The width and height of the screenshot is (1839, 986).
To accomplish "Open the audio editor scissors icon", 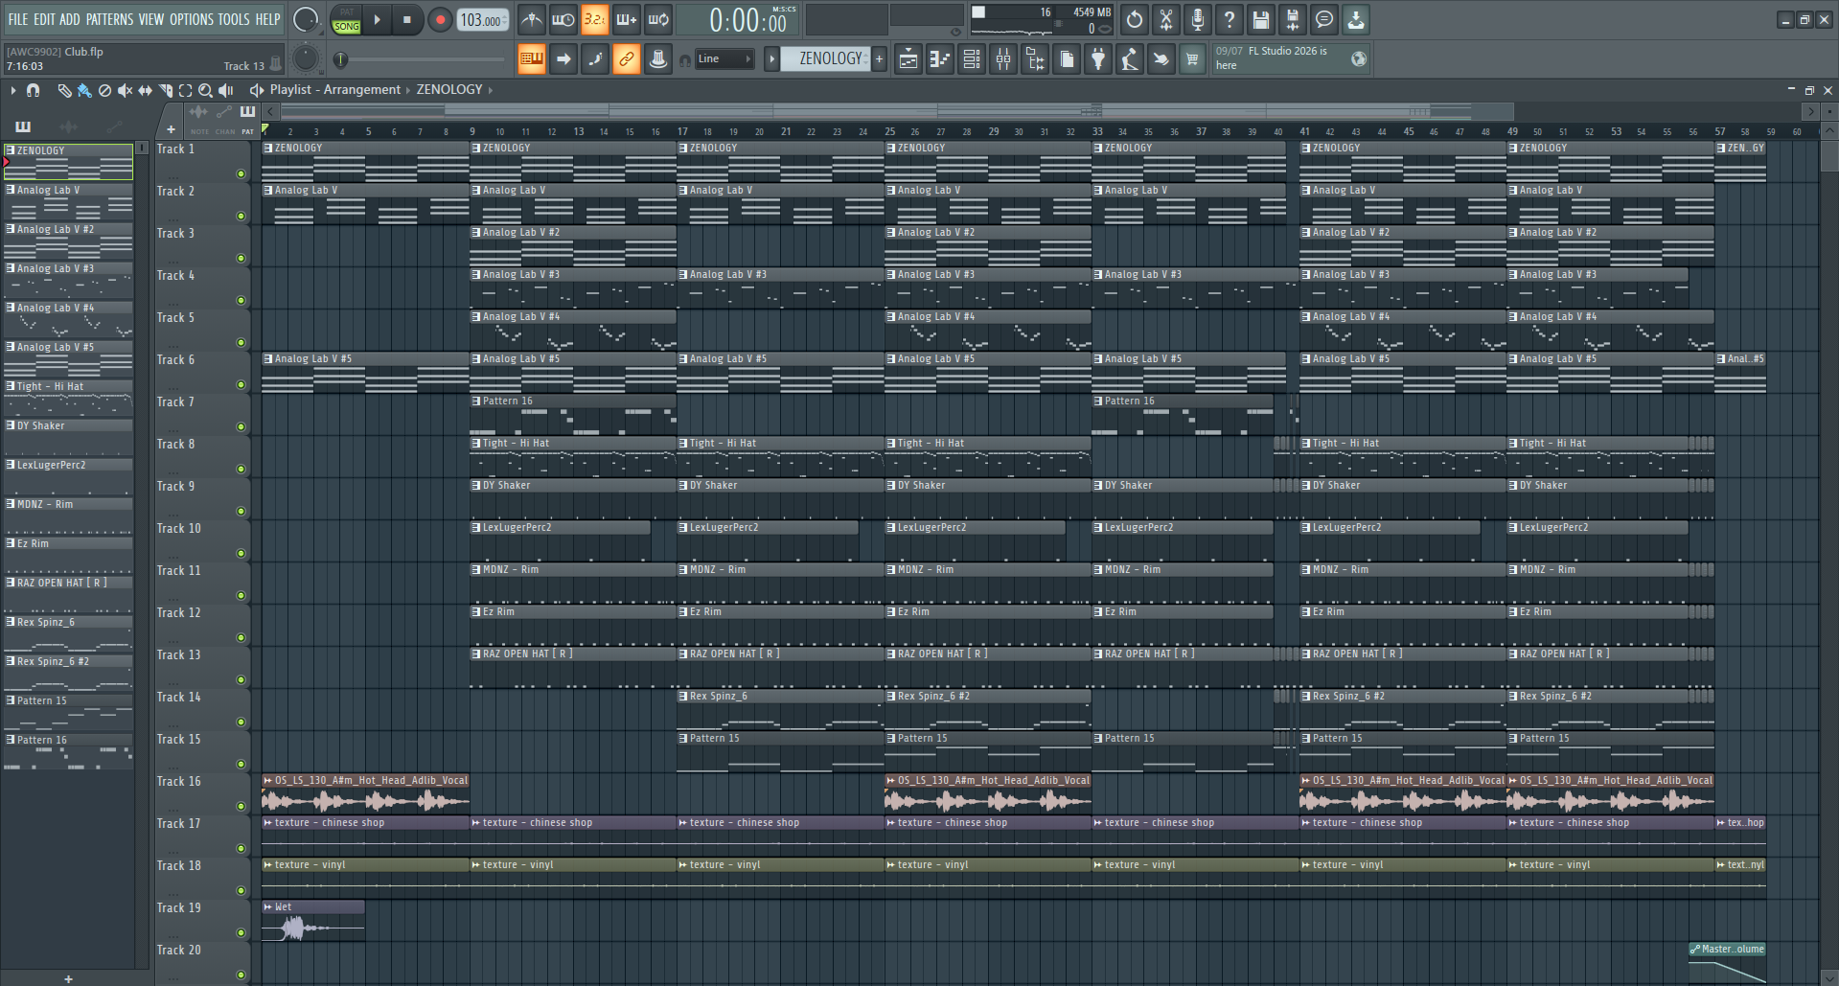I will point(1165,19).
